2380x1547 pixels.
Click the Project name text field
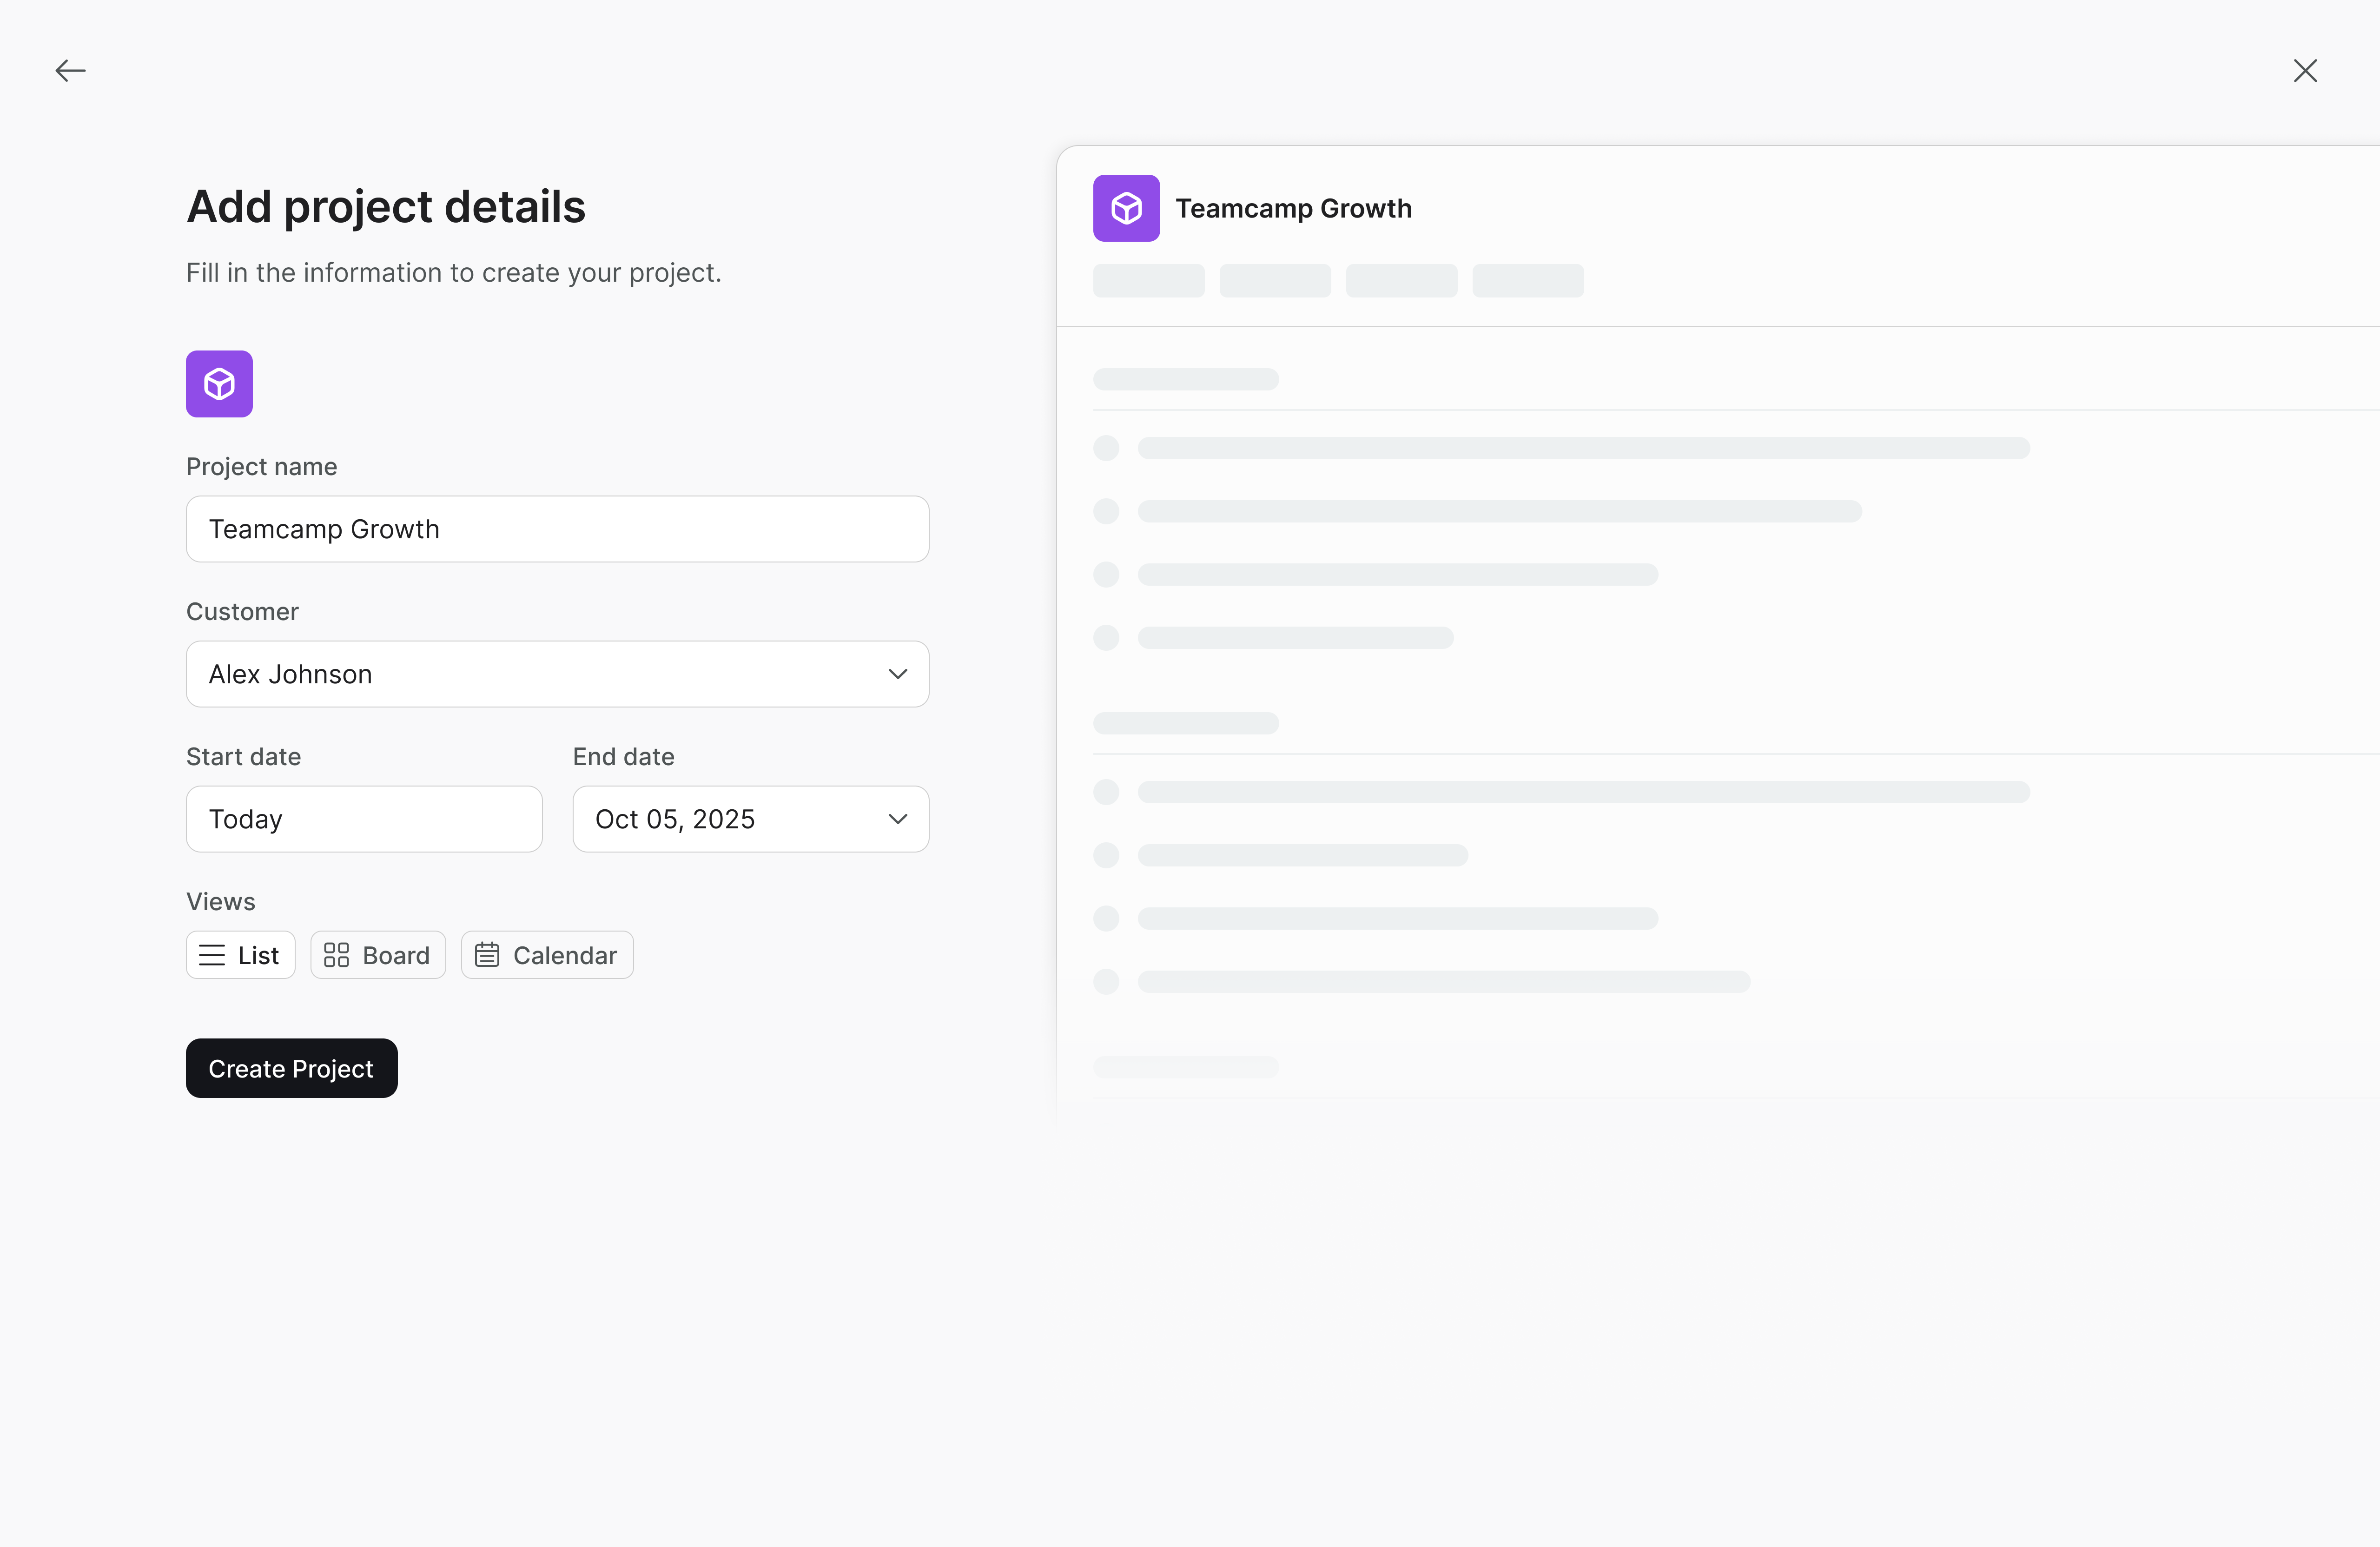(557, 529)
